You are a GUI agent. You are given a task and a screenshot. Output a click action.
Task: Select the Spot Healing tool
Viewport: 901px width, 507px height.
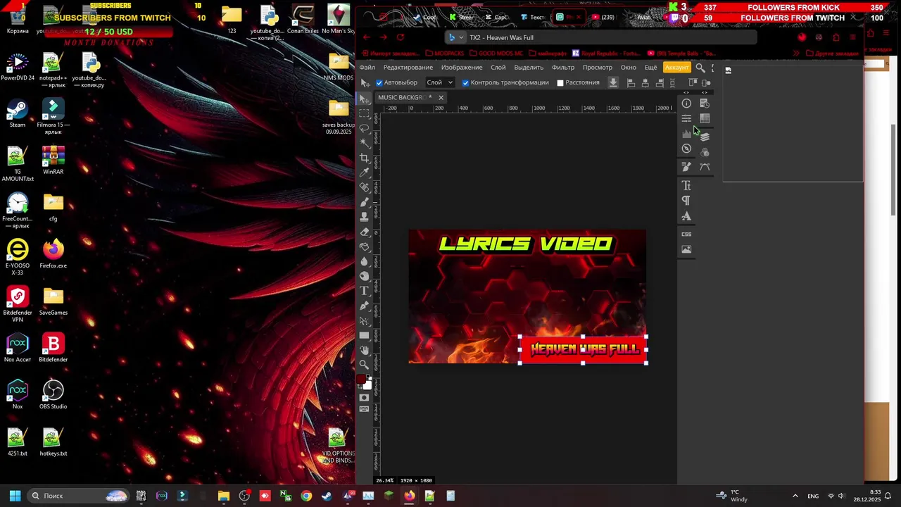tap(364, 187)
